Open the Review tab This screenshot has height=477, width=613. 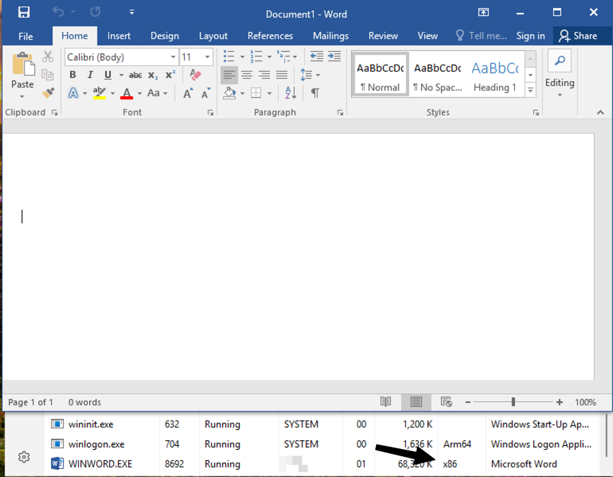[x=383, y=36]
